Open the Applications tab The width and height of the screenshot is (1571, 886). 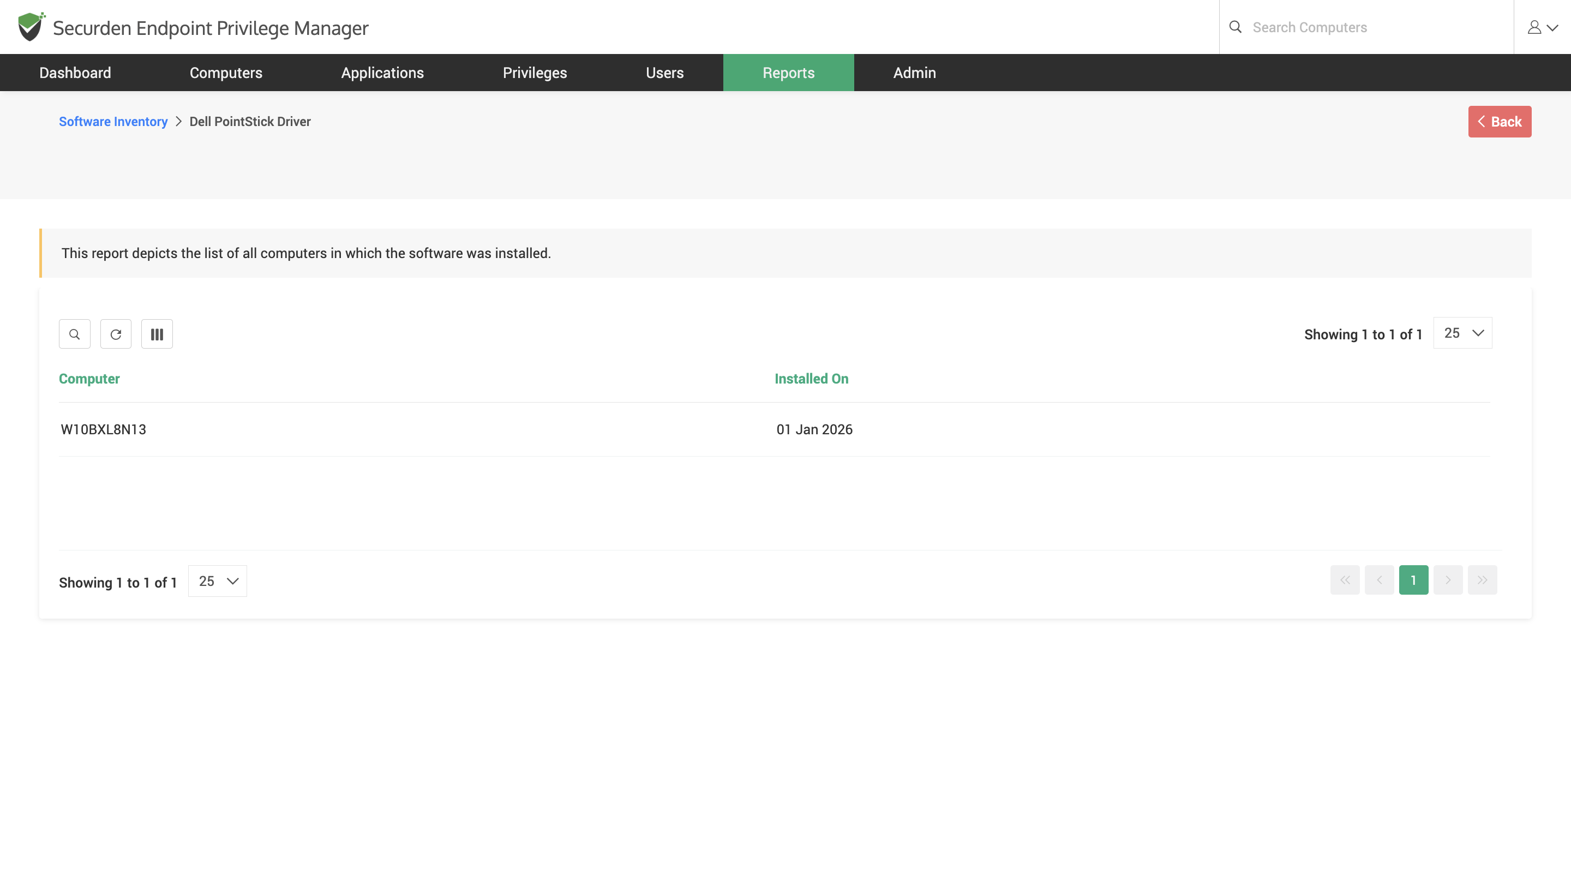tap(382, 73)
